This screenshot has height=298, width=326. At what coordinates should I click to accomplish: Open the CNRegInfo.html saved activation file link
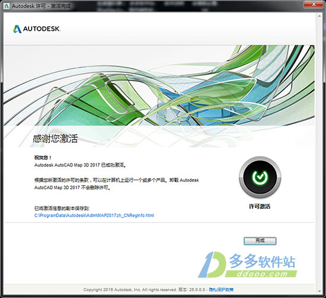click(x=94, y=215)
